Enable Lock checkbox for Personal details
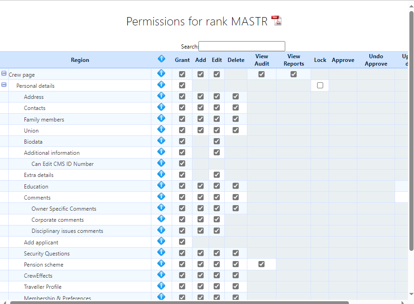 click(320, 85)
